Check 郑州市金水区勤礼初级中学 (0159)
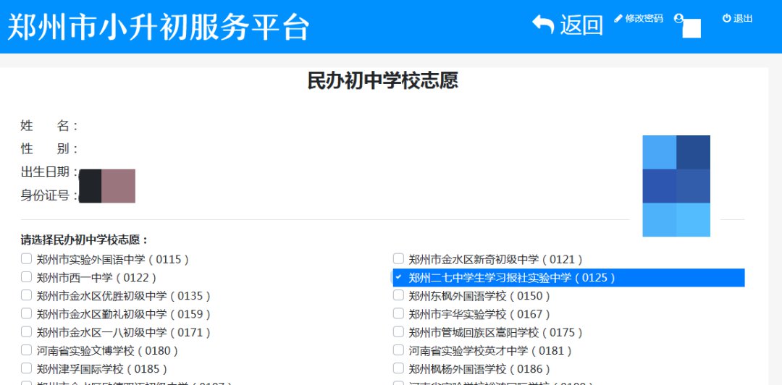Viewport: 782px width, 385px height. [x=27, y=313]
